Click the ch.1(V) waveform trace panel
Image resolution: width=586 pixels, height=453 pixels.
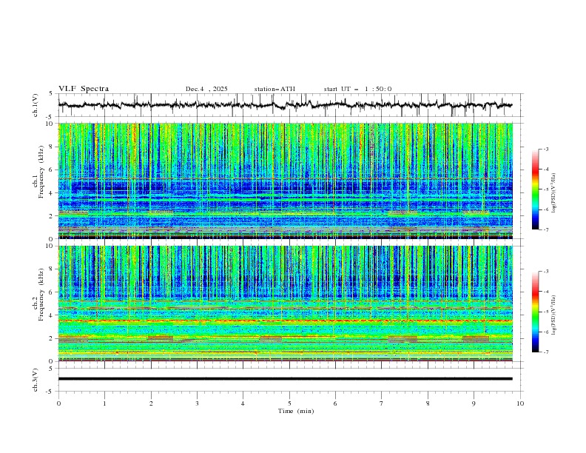[x=289, y=105]
